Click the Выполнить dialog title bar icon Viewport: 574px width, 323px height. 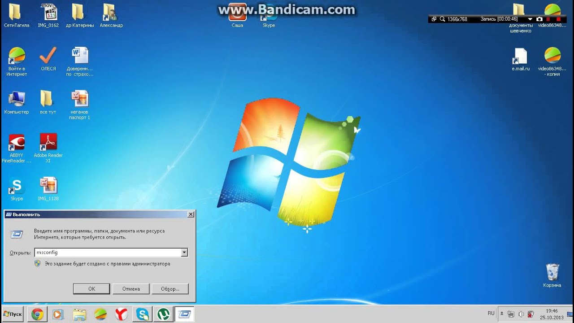(x=9, y=214)
